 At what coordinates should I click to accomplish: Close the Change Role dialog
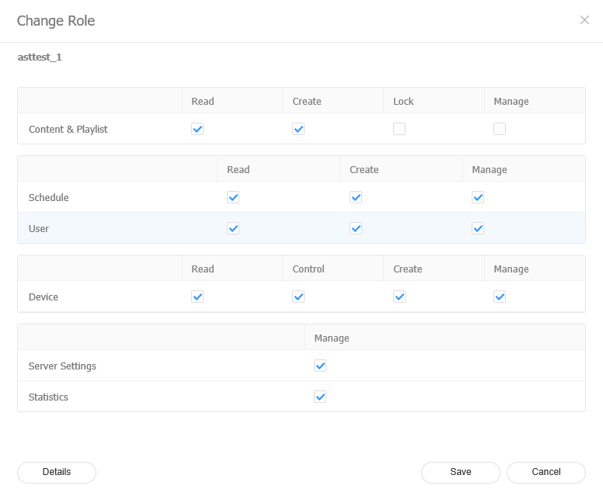[x=584, y=20]
